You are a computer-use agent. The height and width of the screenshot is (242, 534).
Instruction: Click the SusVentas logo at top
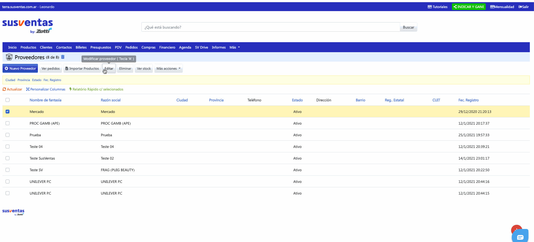pyautogui.click(x=28, y=26)
